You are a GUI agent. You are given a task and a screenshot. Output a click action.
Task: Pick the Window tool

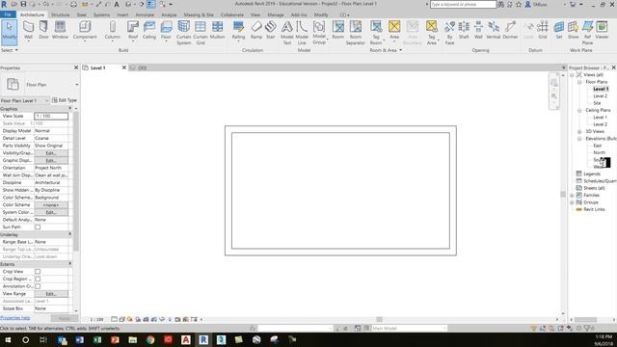60,31
